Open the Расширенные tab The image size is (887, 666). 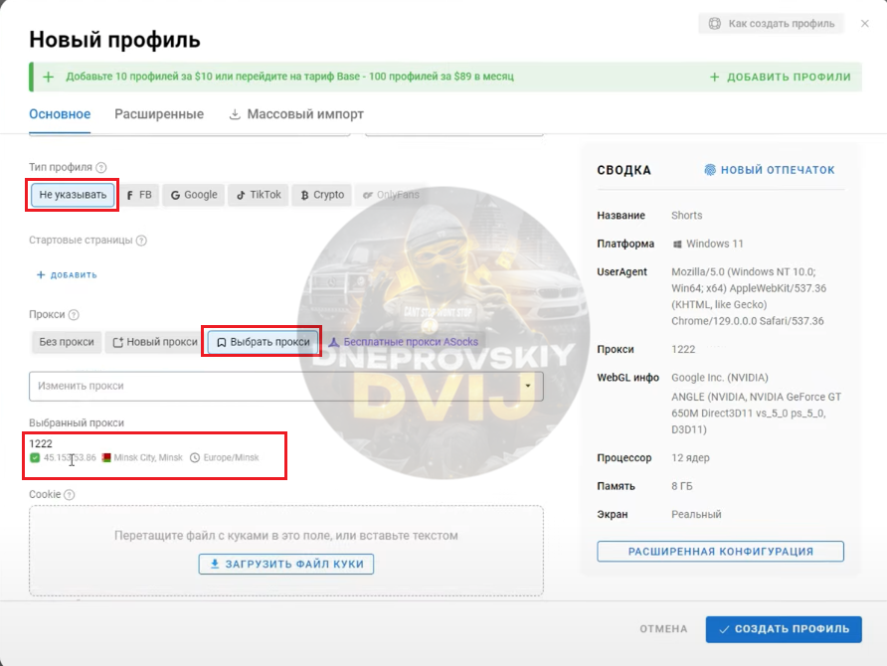click(159, 114)
